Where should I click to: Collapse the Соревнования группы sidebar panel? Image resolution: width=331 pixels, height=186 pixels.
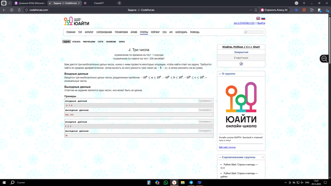click(x=263, y=157)
